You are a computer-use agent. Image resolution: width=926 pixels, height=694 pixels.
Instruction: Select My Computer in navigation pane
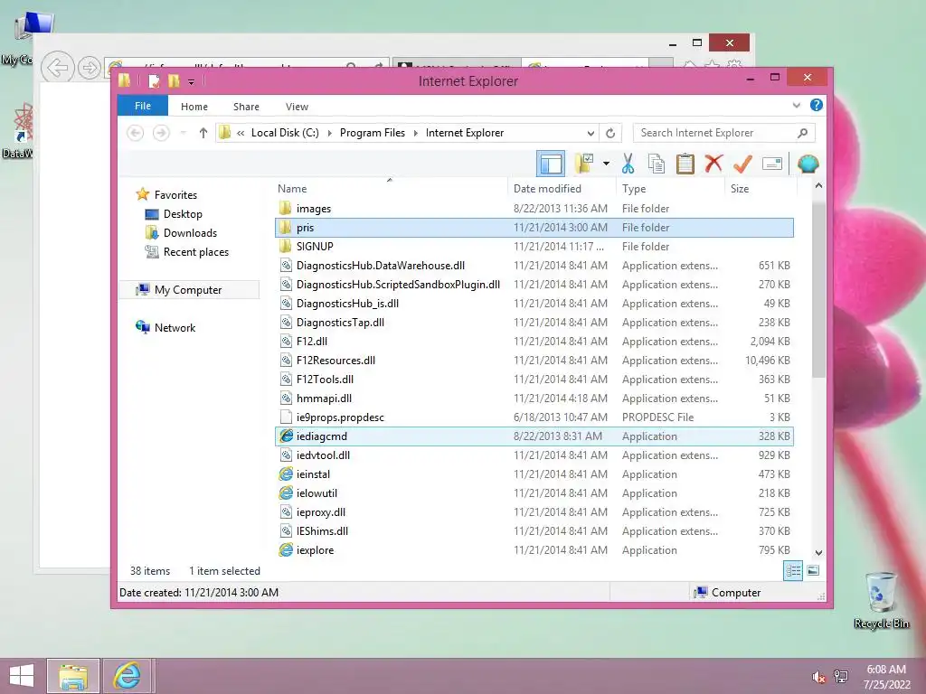coord(188,290)
